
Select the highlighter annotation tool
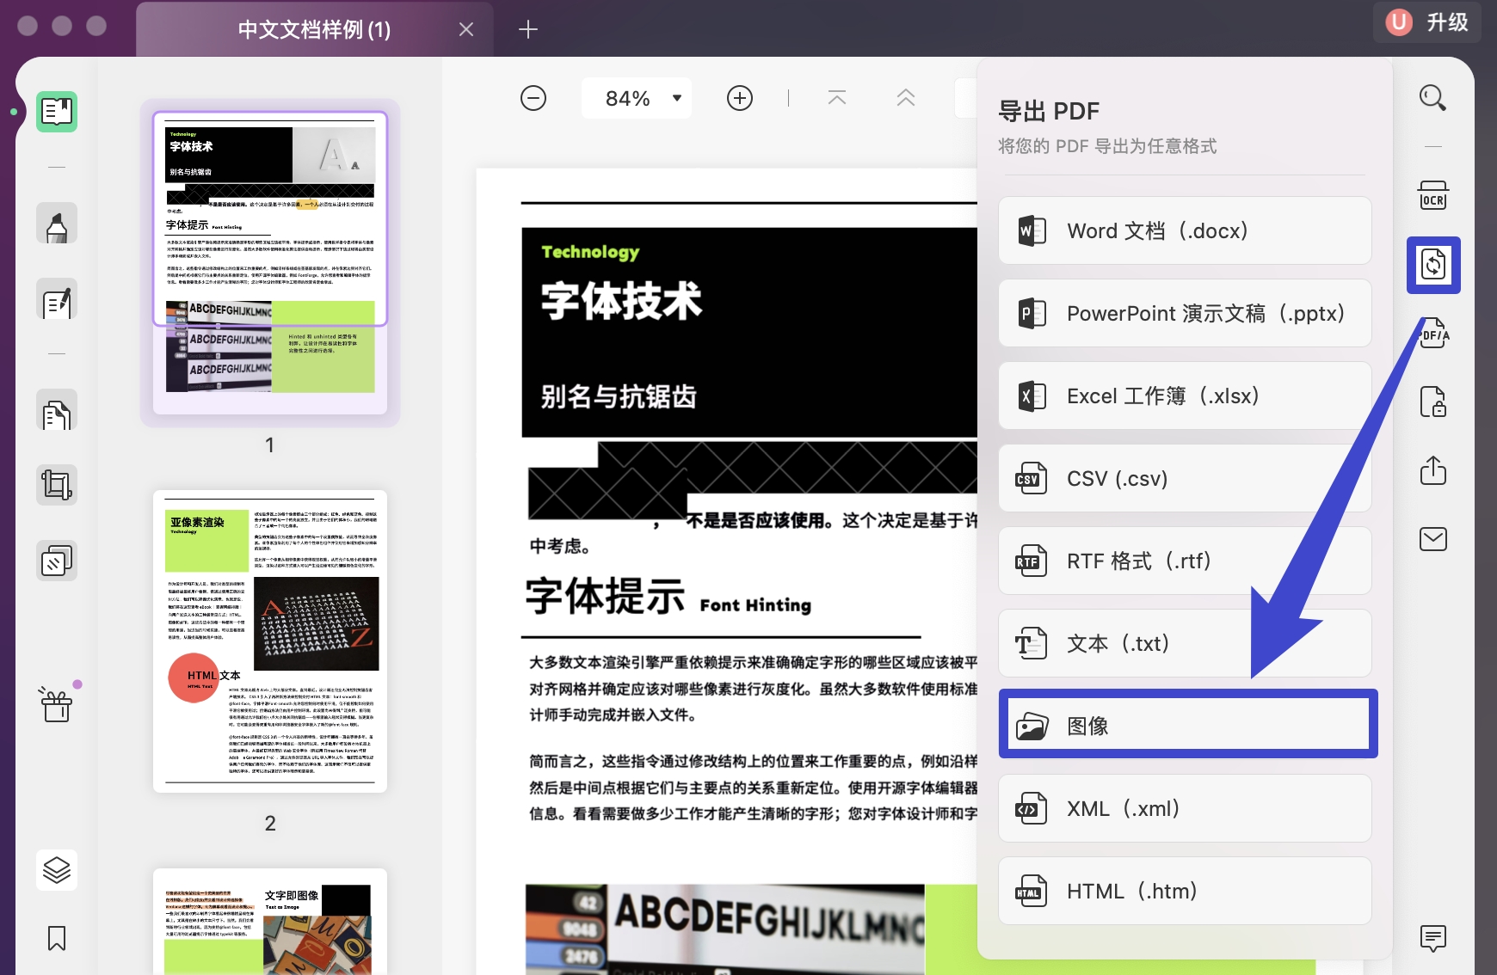[56, 223]
